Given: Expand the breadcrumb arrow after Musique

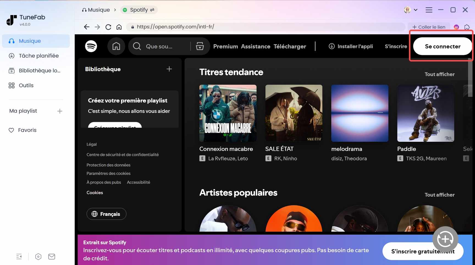Looking at the screenshot, I should [x=114, y=10].
